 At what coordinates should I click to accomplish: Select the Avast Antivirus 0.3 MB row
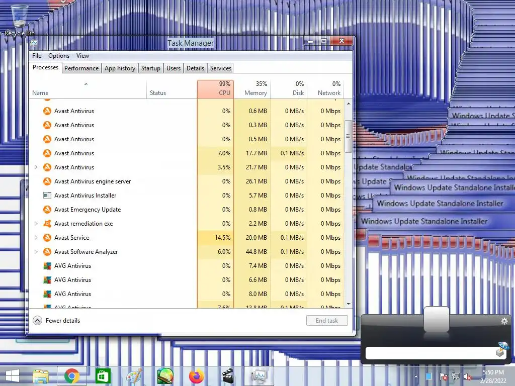click(x=187, y=125)
